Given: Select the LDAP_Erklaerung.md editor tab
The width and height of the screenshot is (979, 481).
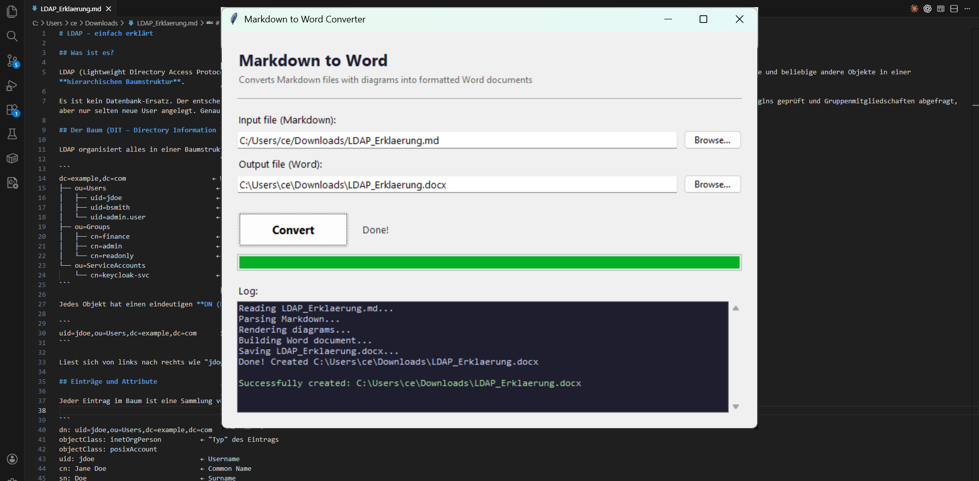Looking at the screenshot, I should point(70,9).
